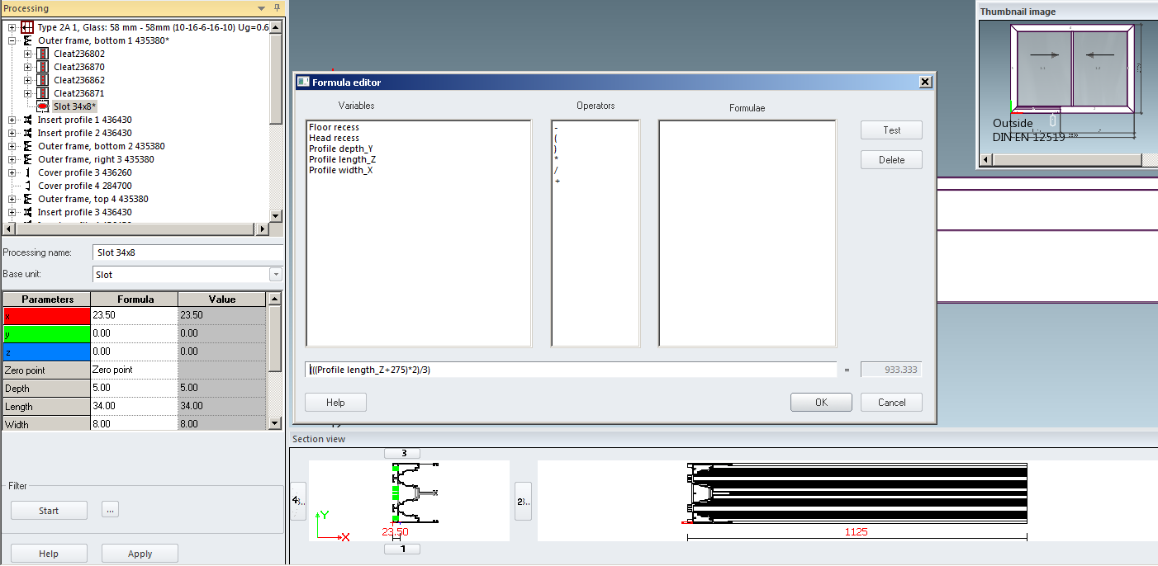Screen dimensions: 1158x566
Task: Click the Slot 34x8 red slot icon
Action: pos(44,106)
